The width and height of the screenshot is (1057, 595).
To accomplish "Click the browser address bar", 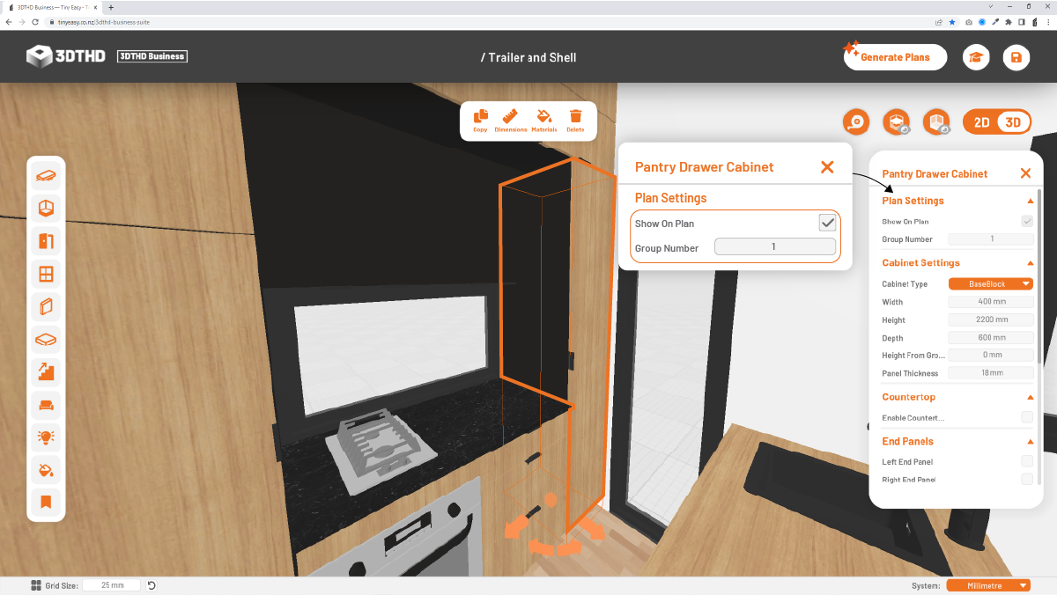I will pos(493,22).
